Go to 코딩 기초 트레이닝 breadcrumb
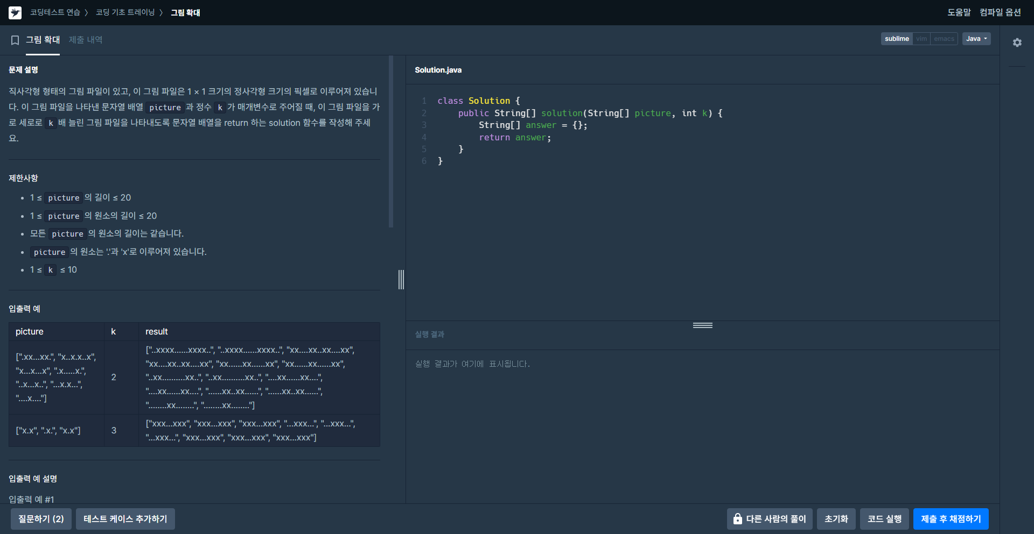The image size is (1034, 534). click(x=125, y=12)
